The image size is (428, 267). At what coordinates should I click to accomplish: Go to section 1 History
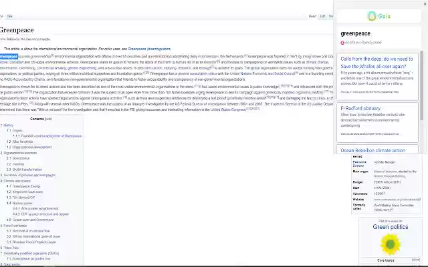[7, 125]
